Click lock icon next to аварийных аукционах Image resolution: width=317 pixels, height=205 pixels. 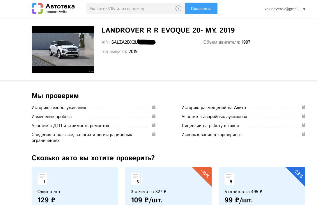303,116
